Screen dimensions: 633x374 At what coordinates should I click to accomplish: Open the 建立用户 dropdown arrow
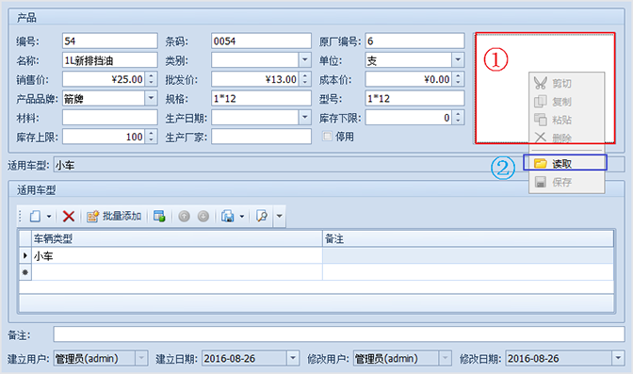[141, 358]
